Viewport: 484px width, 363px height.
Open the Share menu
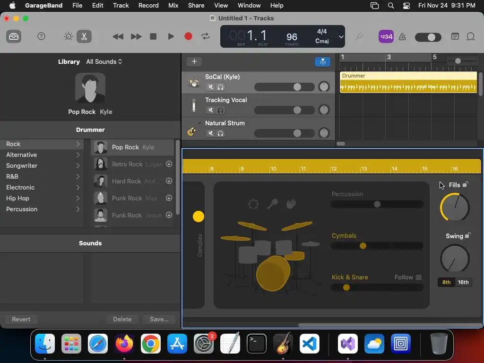click(196, 5)
